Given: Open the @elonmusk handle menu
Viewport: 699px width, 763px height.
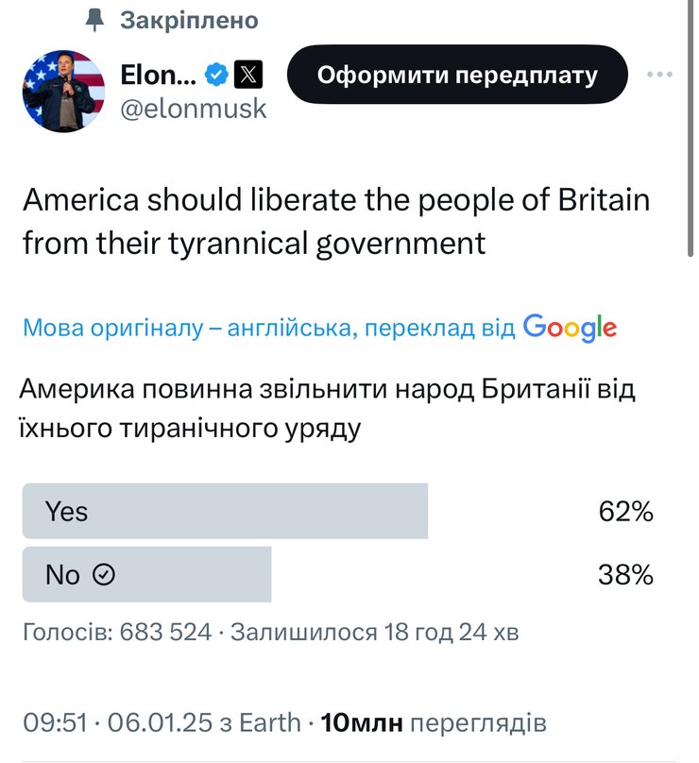Looking at the screenshot, I should 190,107.
